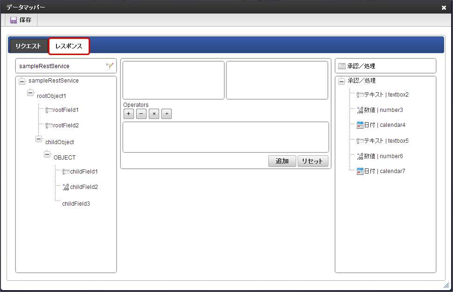Viewport: 453px width, 292px height.
Task: Click the 承認/処理 header text
Action: coord(361,66)
